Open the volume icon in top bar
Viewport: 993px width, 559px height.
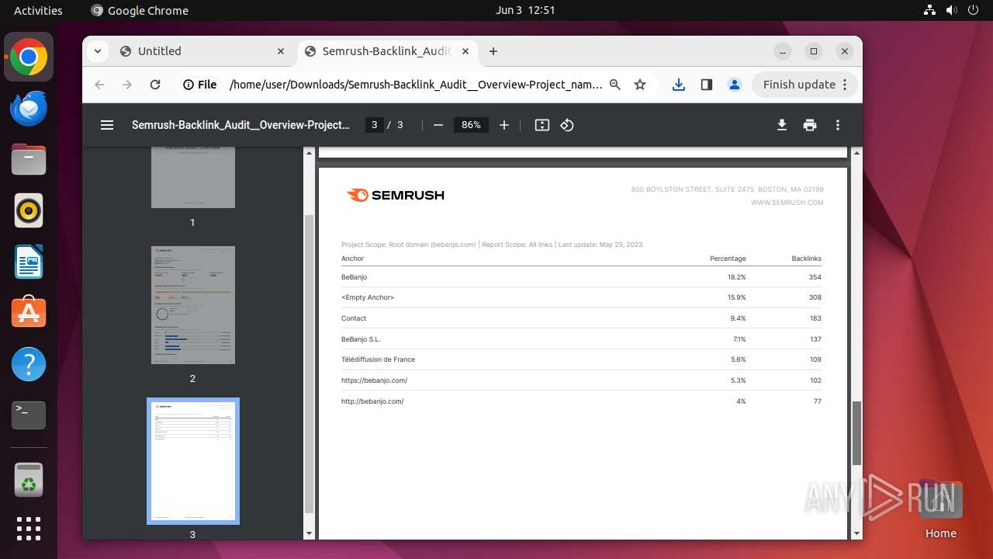coord(952,11)
